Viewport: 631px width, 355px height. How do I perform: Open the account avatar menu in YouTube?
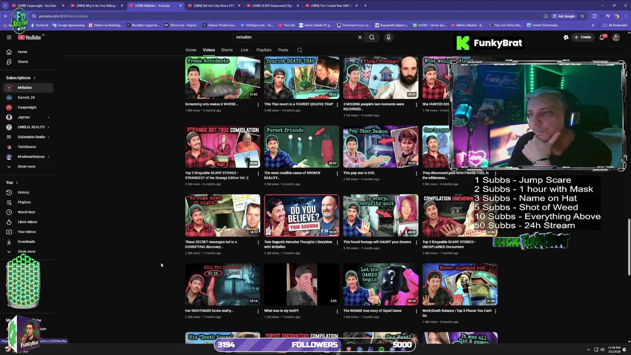(616, 37)
